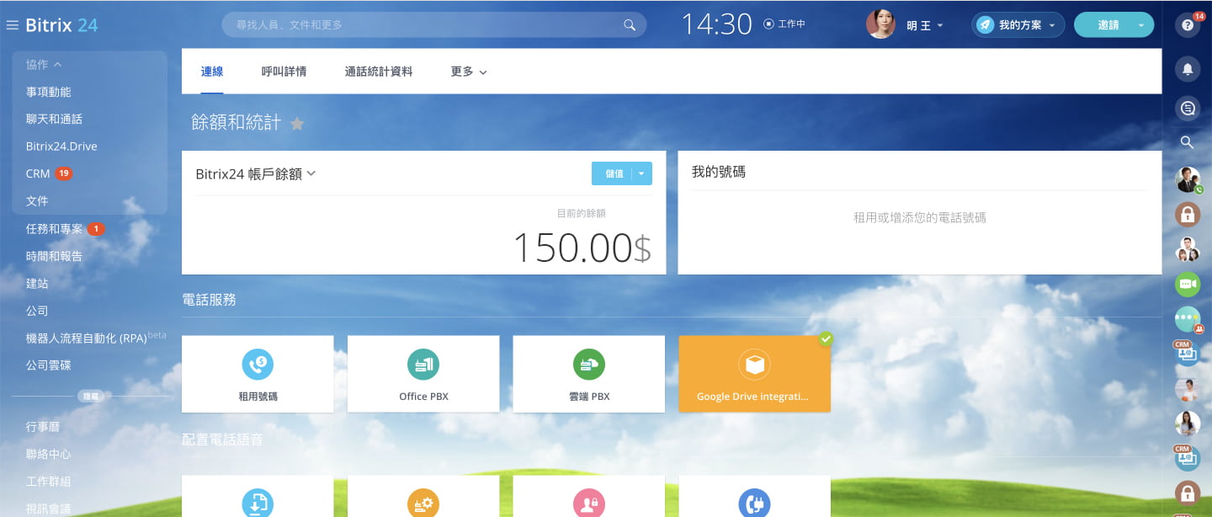Viewport: 1212px width, 517px height.
Task: Open the green video camera chat icon
Action: tap(1188, 284)
